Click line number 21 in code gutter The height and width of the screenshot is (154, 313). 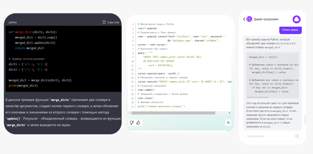click(132, 107)
